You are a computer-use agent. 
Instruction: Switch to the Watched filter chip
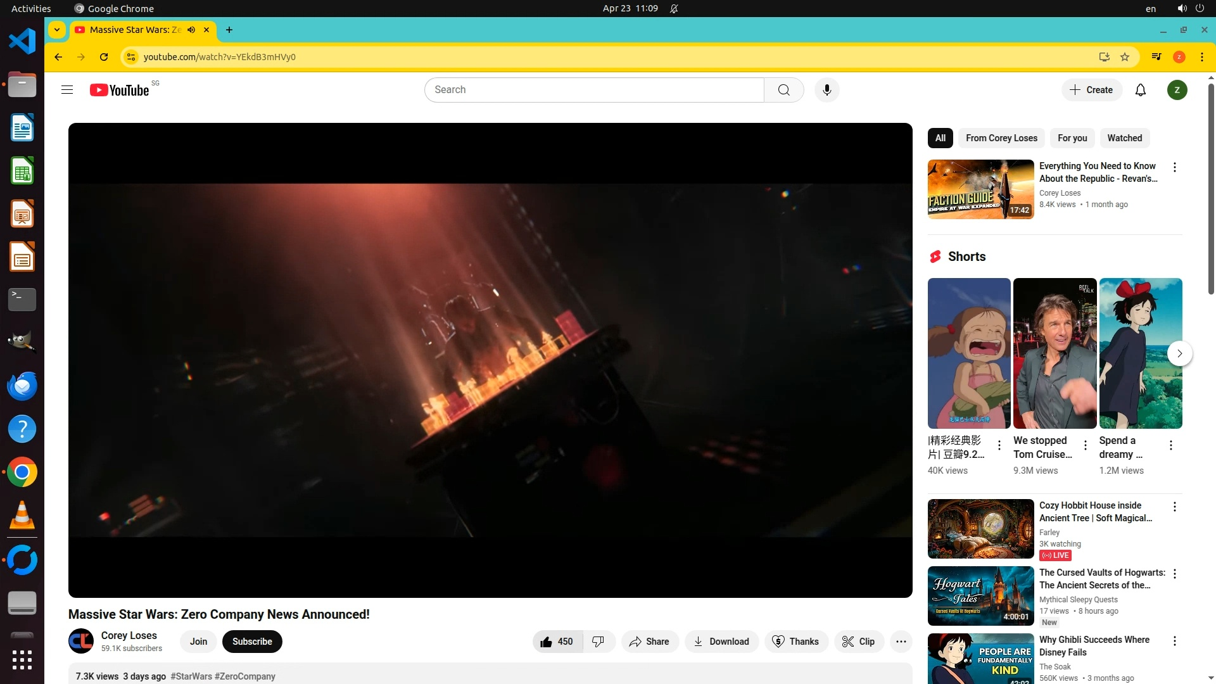click(x=1124, y=138)
